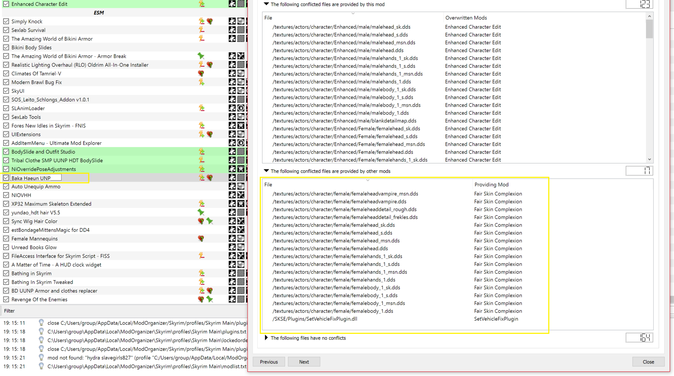Viewport: 674px width, 376px height.
Task: Click the scroll-down arrow of overwritten files list
Action: [x=649, y=159]
